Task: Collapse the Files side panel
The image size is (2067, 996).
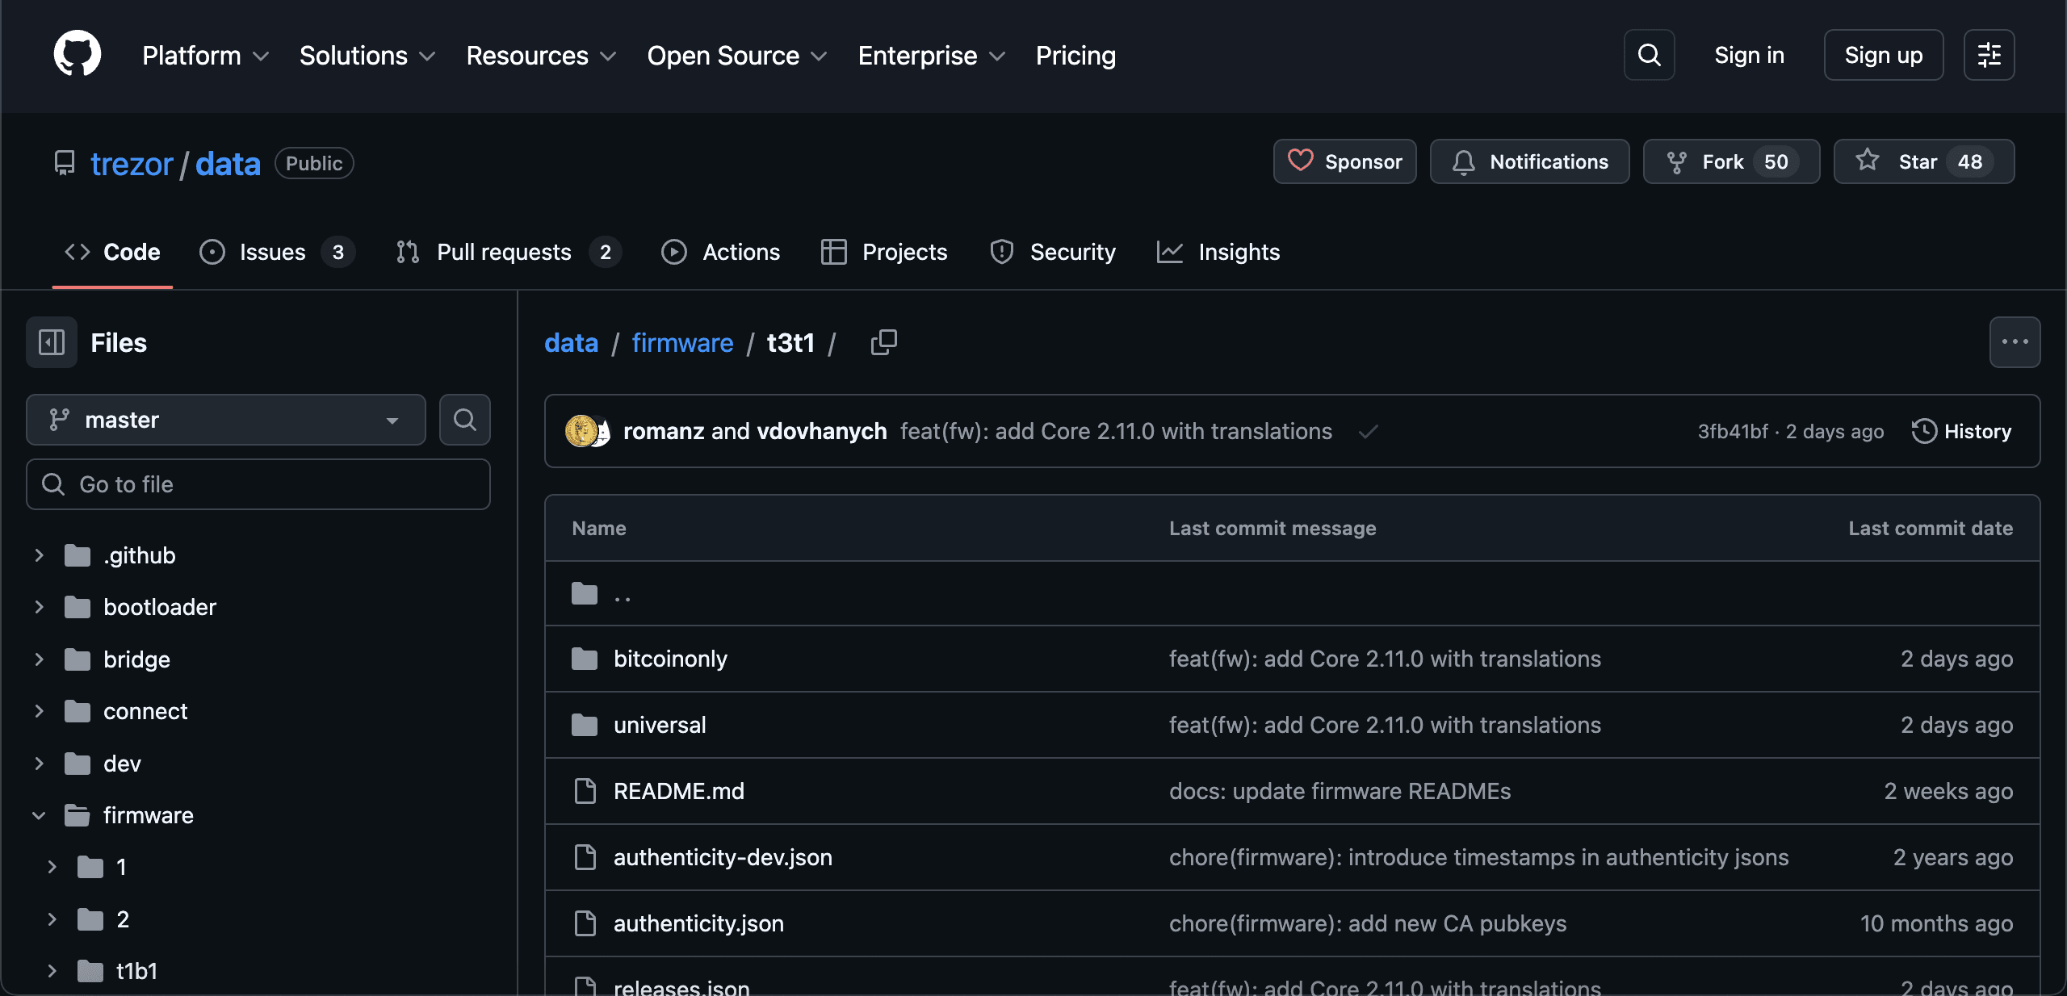Action: coord(50,342)
